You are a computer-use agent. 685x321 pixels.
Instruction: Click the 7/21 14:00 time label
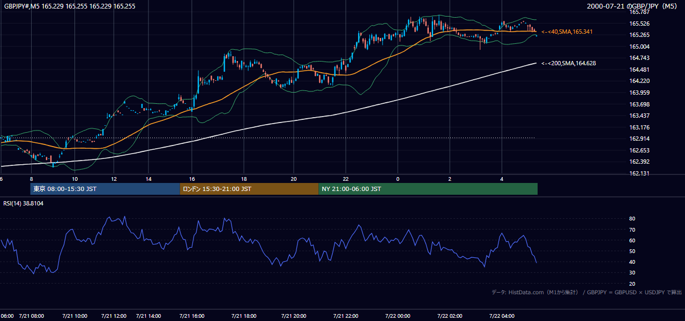(x=148, y=316)
